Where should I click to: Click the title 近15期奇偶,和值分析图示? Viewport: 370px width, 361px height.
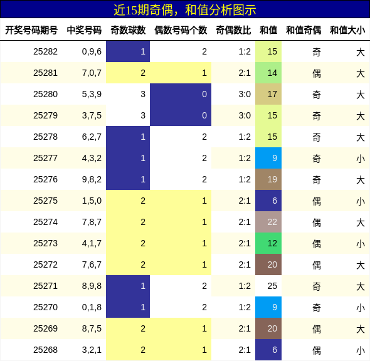(x=185, y=10)
